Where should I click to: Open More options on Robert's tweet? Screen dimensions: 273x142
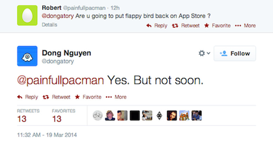pos(245,26)
